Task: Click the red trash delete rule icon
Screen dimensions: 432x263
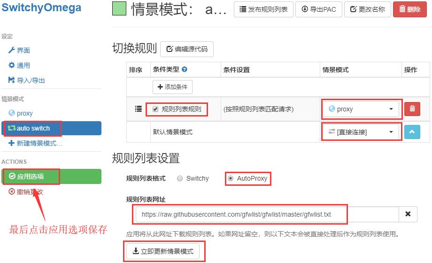Action: (412, 109)
